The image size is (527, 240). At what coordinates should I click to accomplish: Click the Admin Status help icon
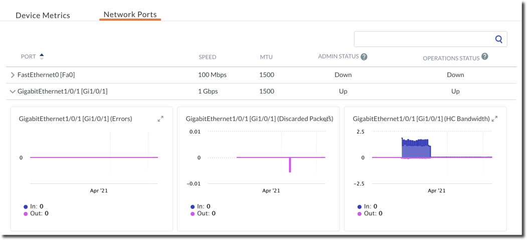point(364,57)
